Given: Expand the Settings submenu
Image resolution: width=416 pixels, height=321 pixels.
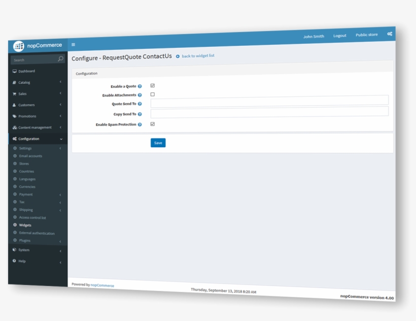Looking at the screenshot, I should click(25, 148).
